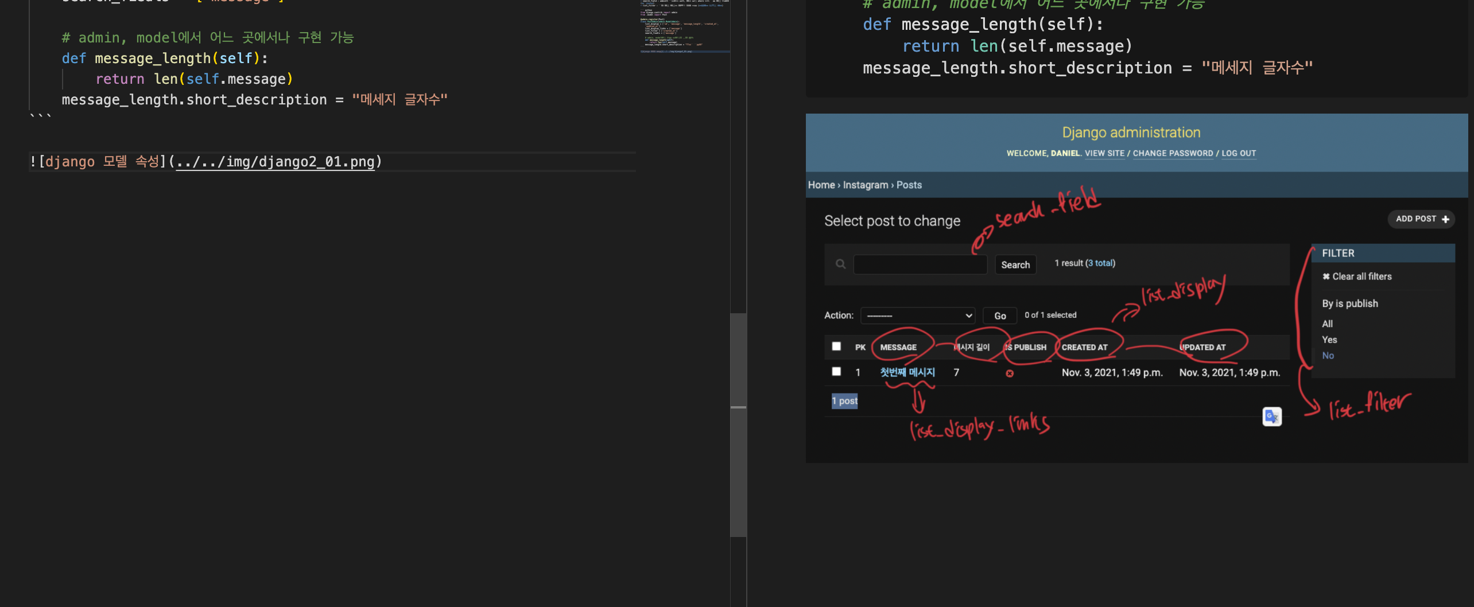
Task: Select the All filter option
Action: pos(1327,324)
